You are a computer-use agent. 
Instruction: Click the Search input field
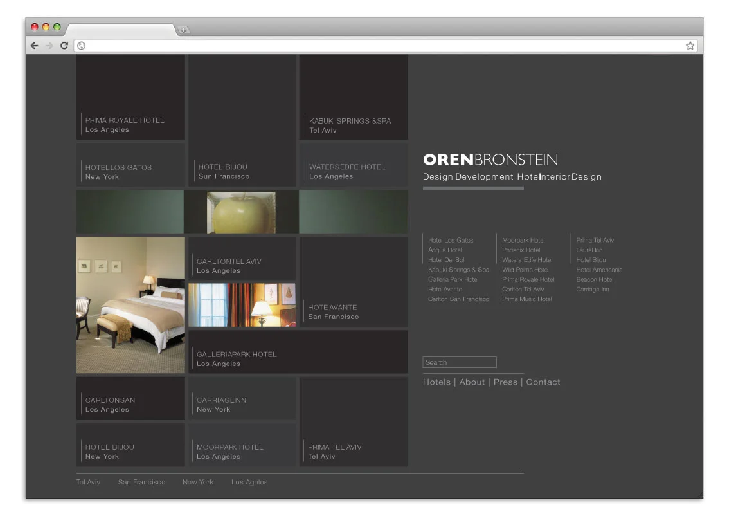click(460, 362)
